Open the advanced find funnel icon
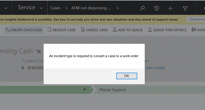The image size is (205, 110). coord(185,9)
